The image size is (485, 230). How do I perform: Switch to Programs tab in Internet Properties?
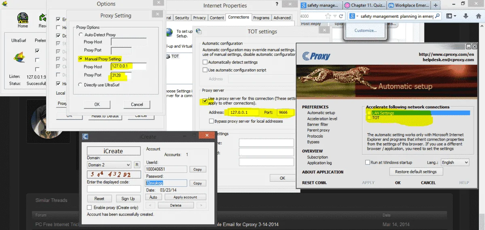click(x=261, y=18)
